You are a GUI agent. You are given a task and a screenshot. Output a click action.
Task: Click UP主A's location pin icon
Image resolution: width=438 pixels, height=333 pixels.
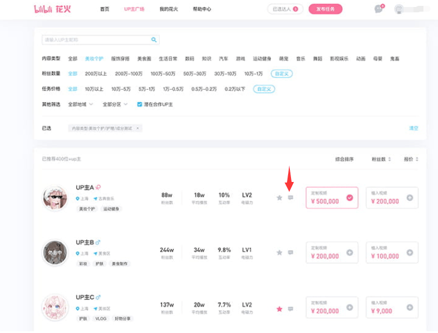[x=78, y=199]
